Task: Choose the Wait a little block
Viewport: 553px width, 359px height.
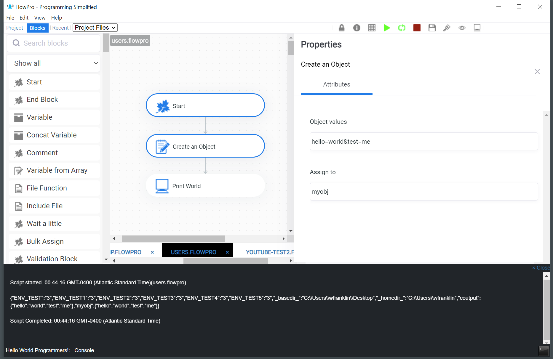Action: [54, 224]
